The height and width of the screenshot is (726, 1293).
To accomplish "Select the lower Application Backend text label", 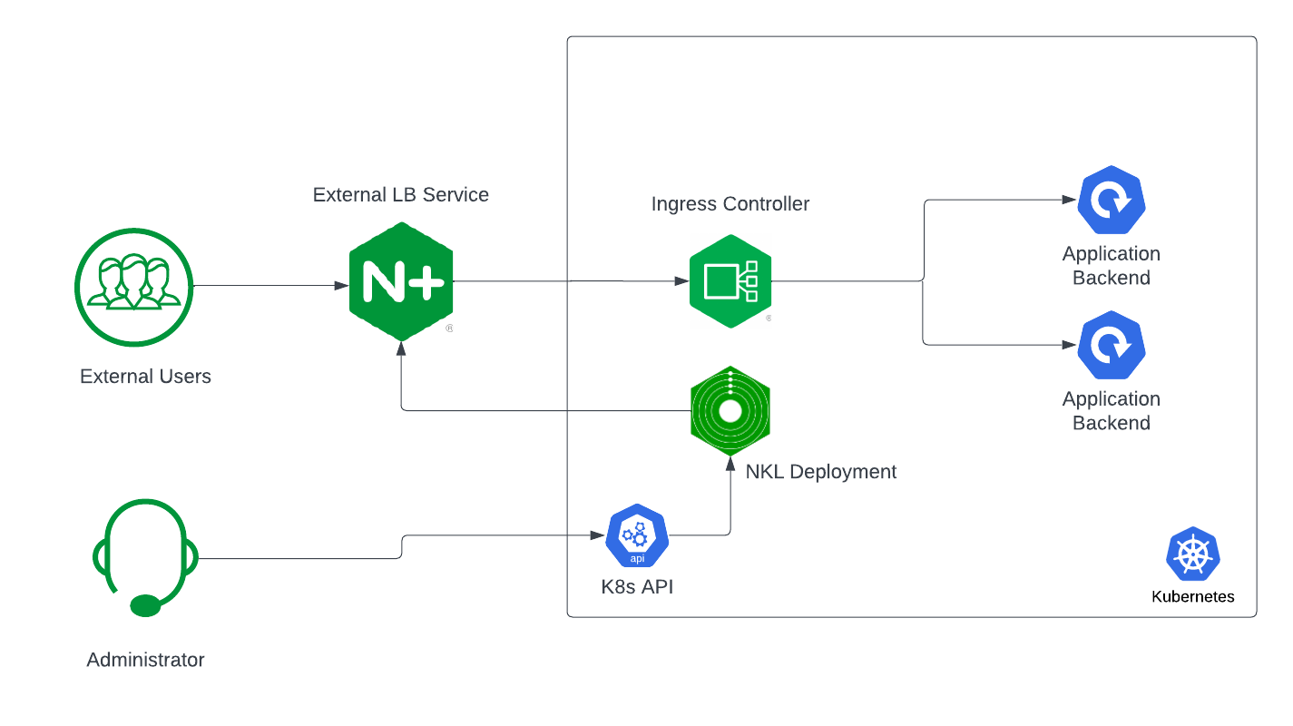I will (x=1112, y=411).
